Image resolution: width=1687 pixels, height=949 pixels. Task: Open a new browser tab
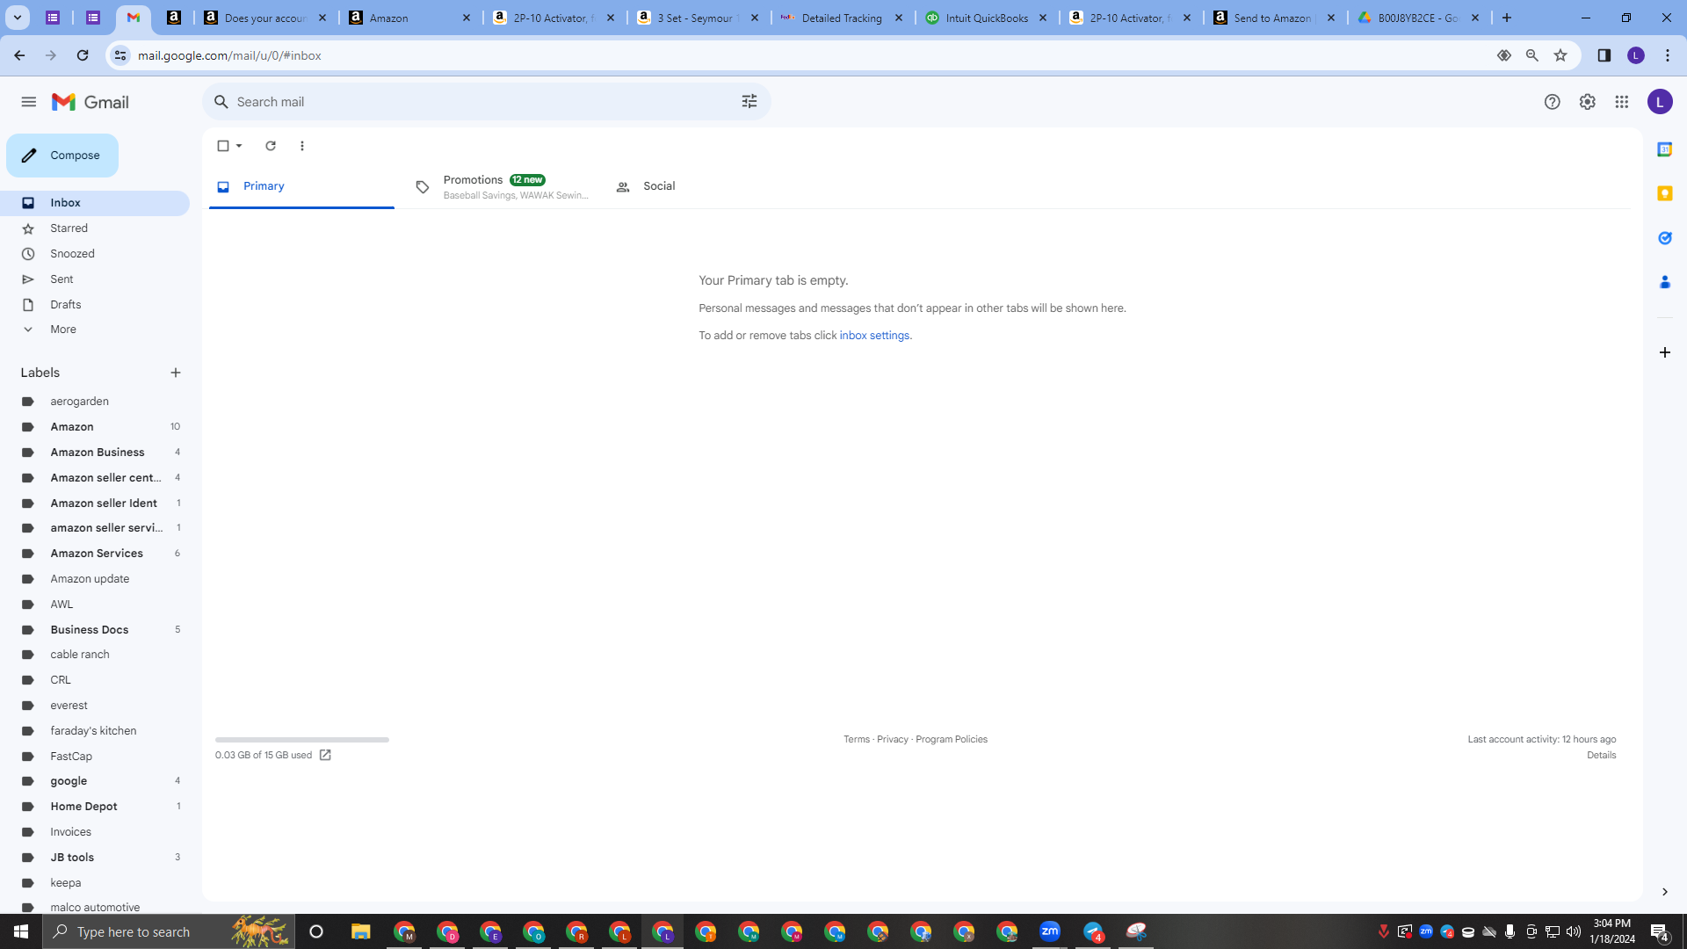pos(1507,18)
